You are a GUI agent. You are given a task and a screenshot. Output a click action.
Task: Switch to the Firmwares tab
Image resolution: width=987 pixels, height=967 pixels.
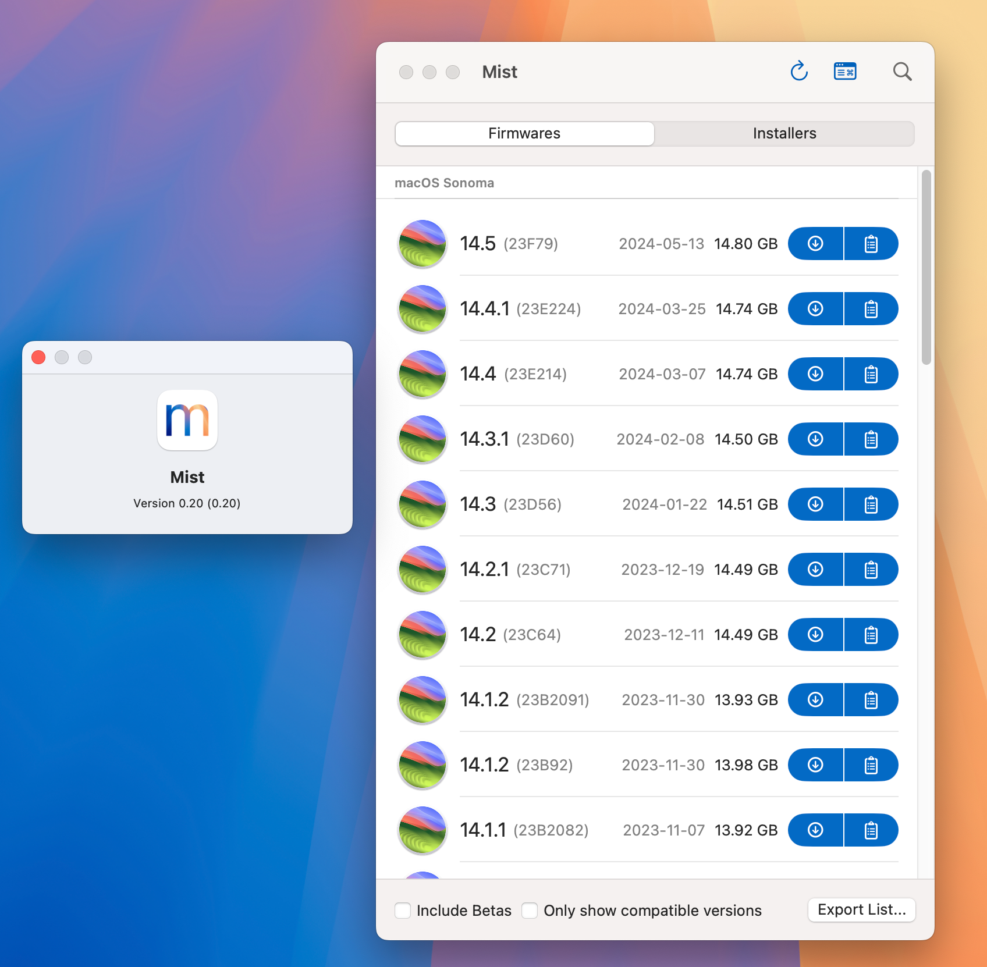(x=524, y=133)
